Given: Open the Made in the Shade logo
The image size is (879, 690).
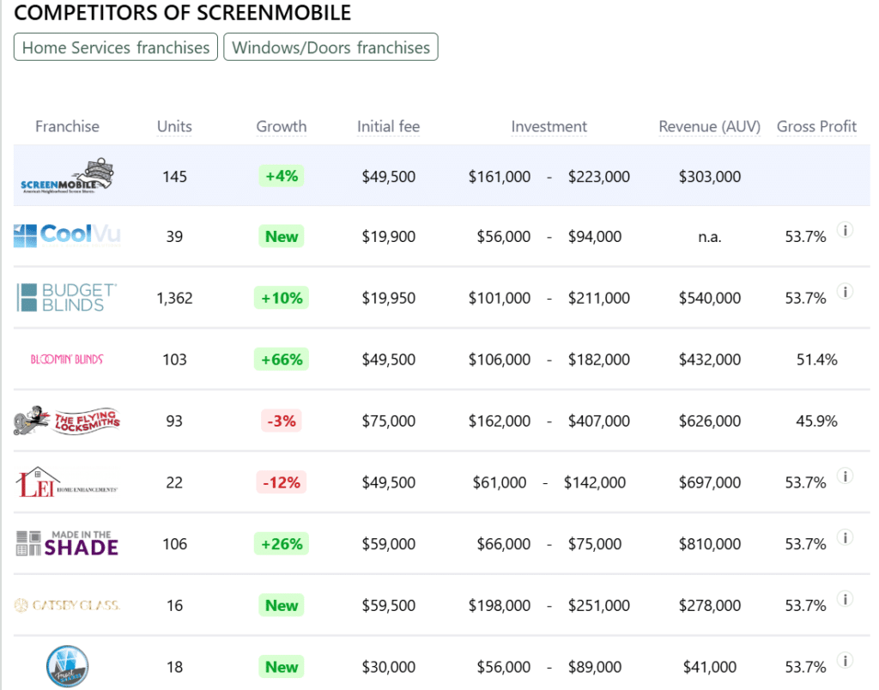Looking at the screenshot, I should coord(67,543).
